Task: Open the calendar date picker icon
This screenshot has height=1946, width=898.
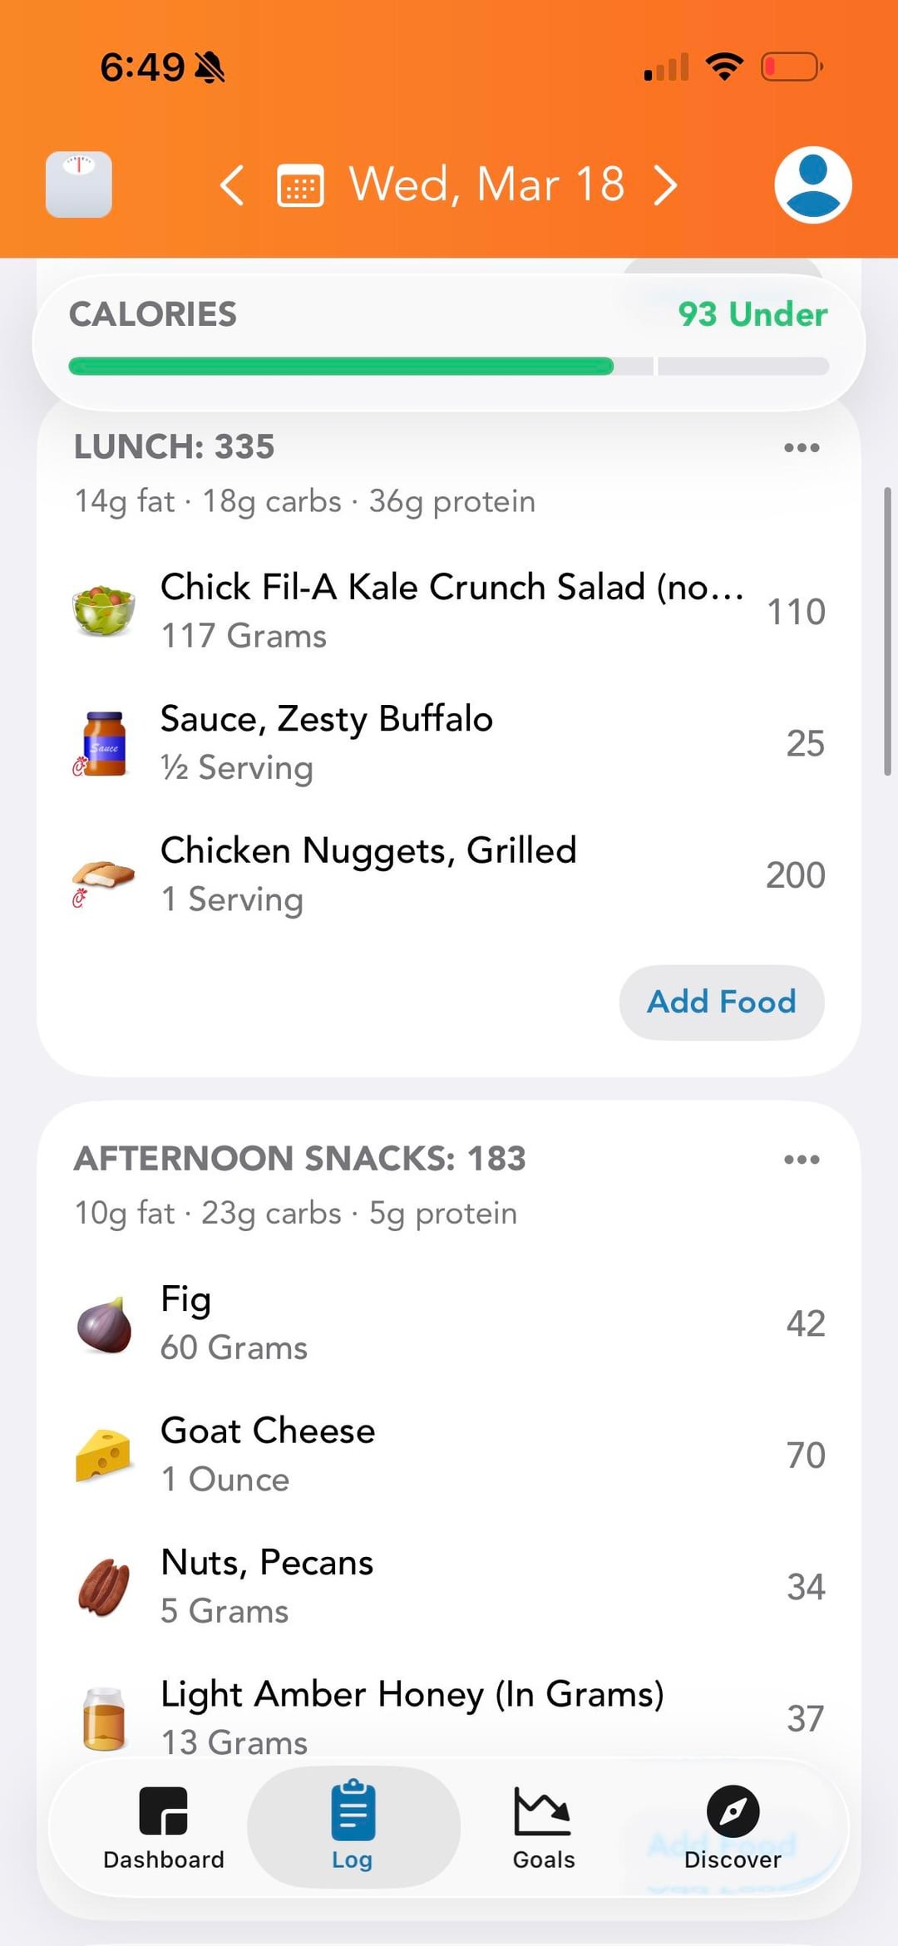Action: (300, 185)
